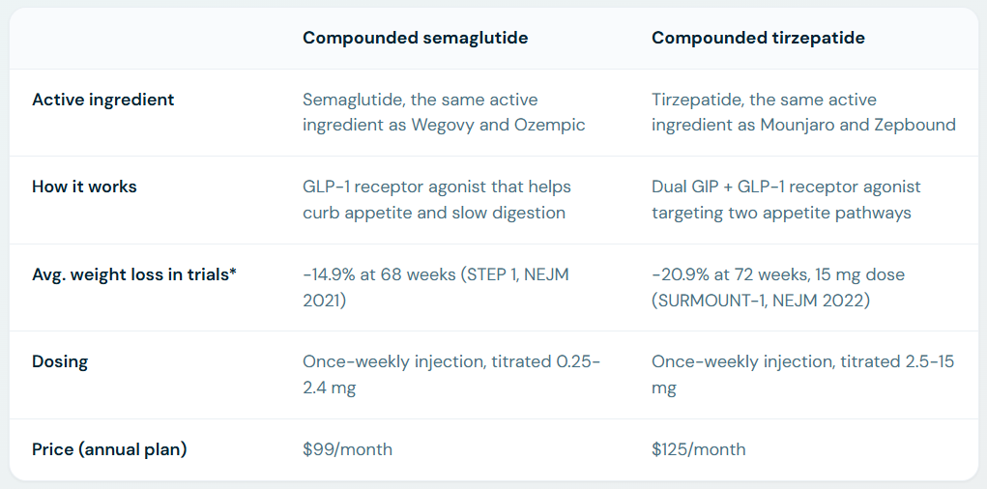Click the SURMOUNT-1, NEJM 2022 citation
Screen dimensions: 987x489
click(x=761, y=301)
